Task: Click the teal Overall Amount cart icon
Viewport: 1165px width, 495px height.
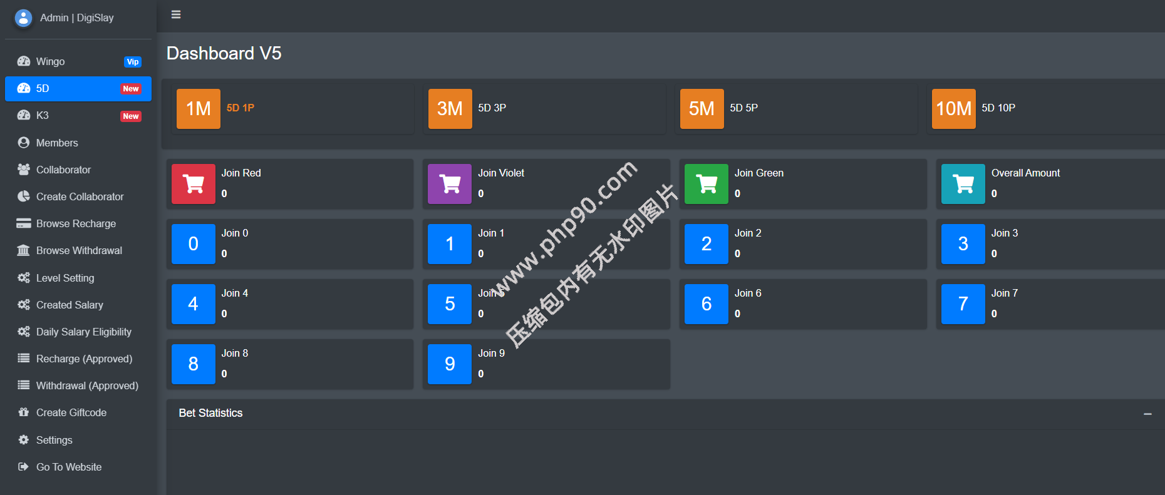Action: [x=963, y=184]
